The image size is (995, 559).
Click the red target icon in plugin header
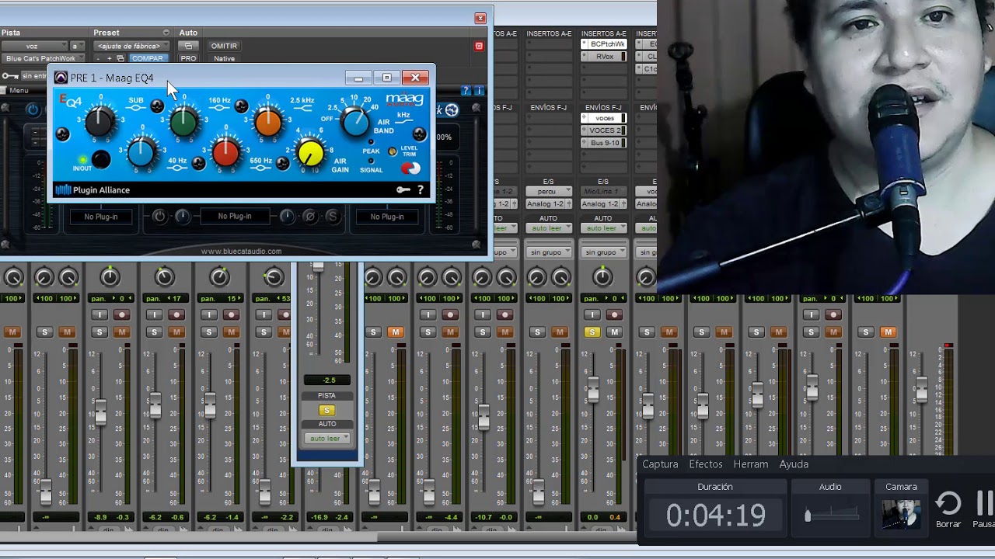click(x=479, y=46)
